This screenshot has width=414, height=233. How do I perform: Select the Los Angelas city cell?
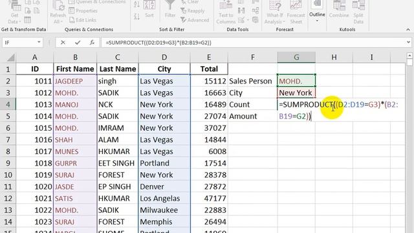164,199
